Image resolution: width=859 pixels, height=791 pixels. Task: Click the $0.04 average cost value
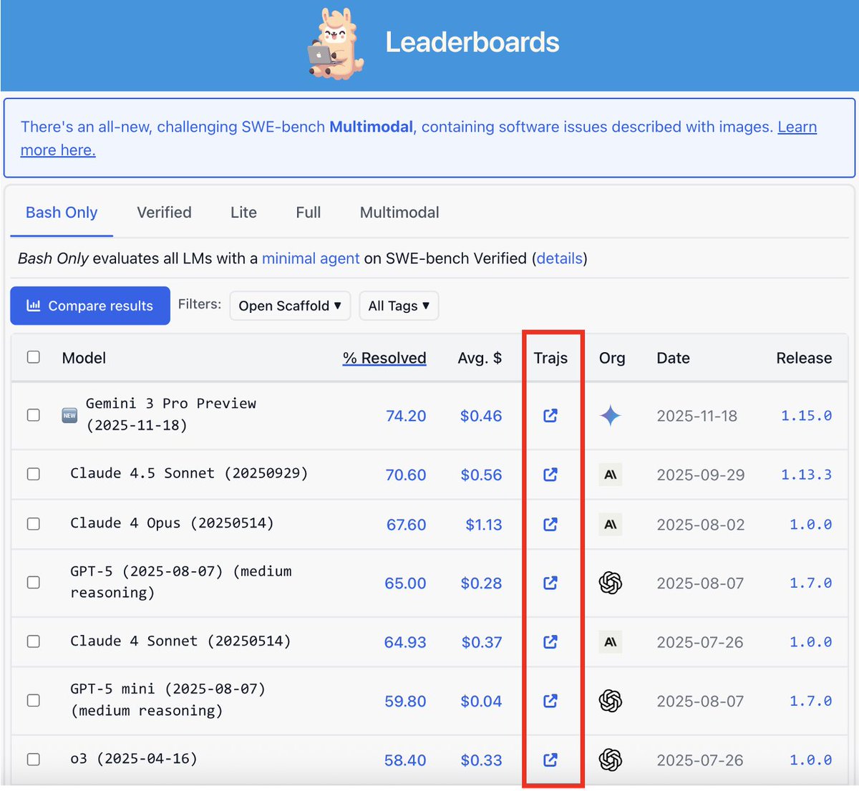pyautogui.click(x=481, y=701)
